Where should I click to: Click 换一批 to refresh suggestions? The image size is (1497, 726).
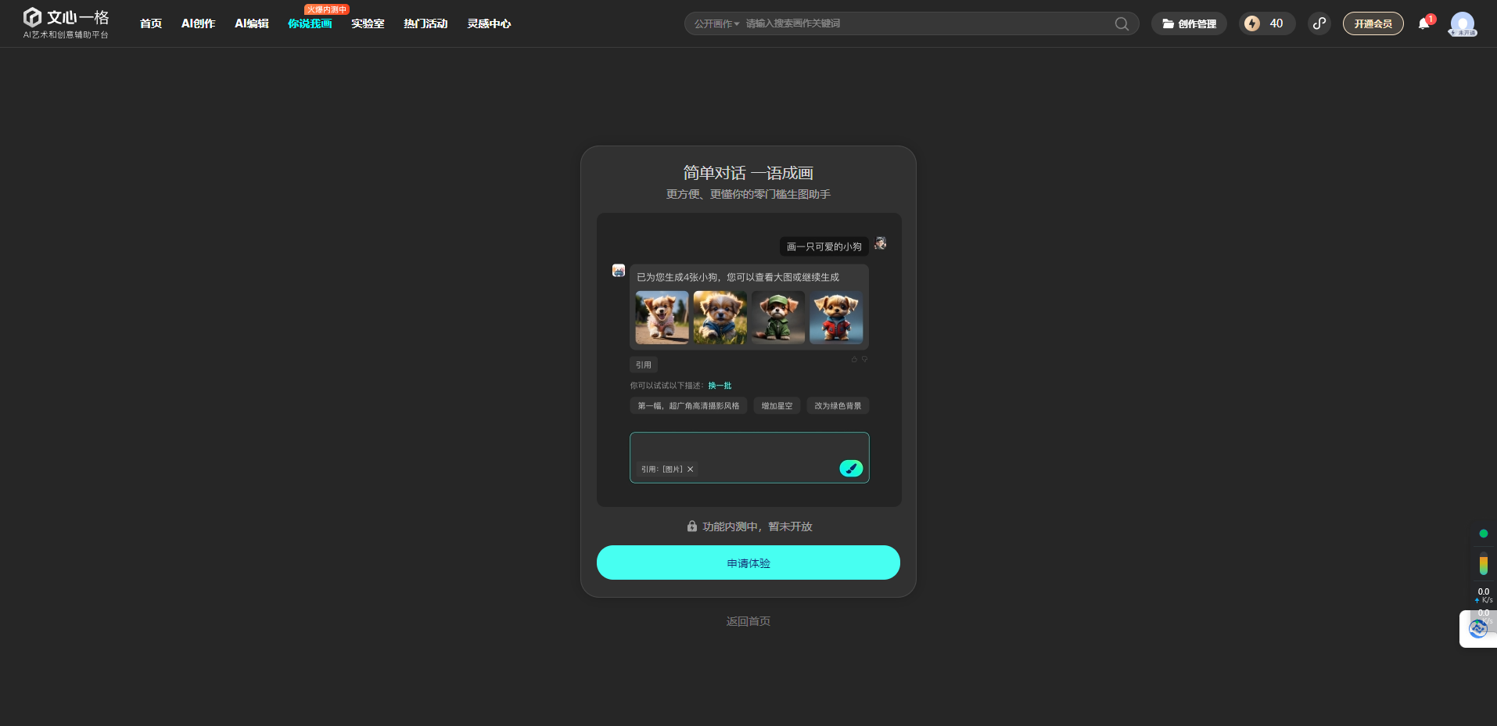click(720, 386)
